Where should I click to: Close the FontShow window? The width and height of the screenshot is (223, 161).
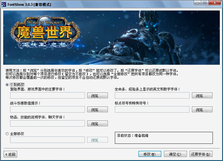pyautogui.click(x=215, y=3)
